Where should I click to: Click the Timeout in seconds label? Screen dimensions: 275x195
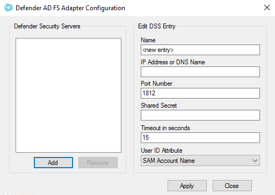[x=165, y=128]
